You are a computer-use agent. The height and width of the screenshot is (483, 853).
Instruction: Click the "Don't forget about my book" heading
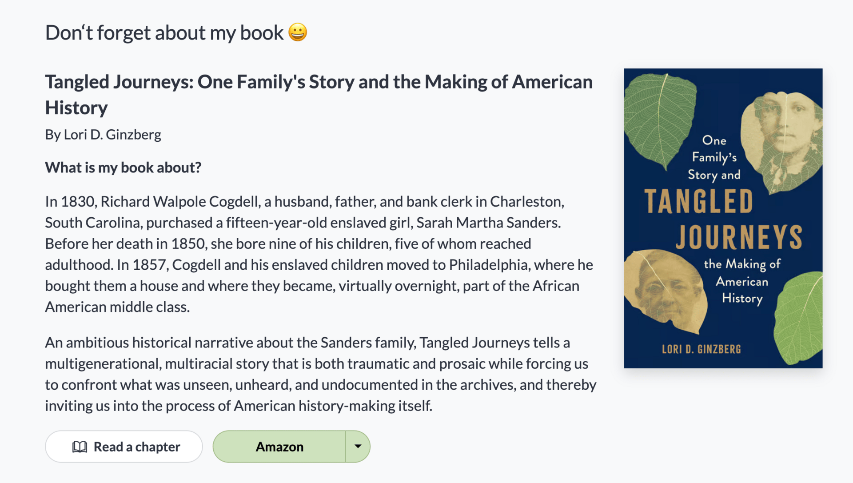pyautogui.click(x=164, y=32)
